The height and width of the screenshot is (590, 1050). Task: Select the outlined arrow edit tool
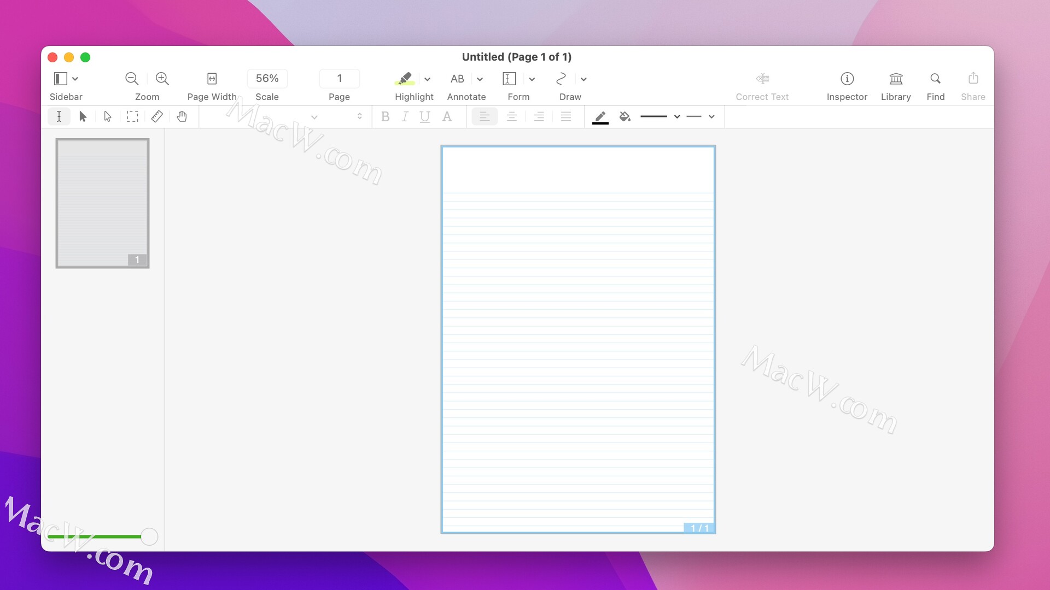click(x=108, y=116)
